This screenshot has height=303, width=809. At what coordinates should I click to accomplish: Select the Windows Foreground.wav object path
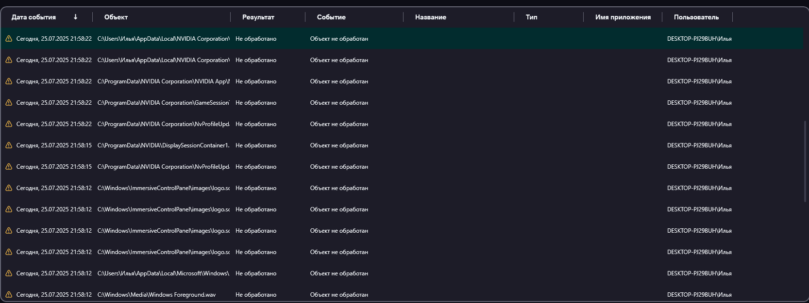pyautogui.click(x=156, y=295)
